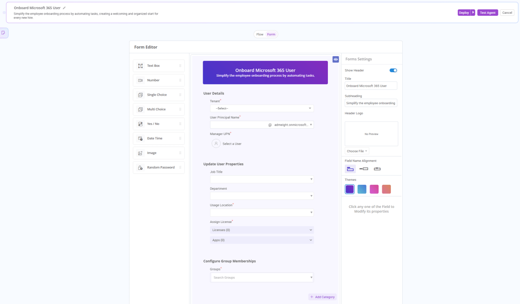Switch to the Form tab
The image size is (520, 304).
(x=271, y=34)
